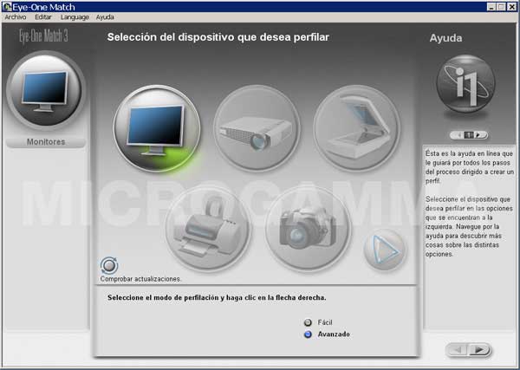Choose the flatbed scanner device icon
The height and width of the screenshot is (370, 520).
tap(356, 128)
